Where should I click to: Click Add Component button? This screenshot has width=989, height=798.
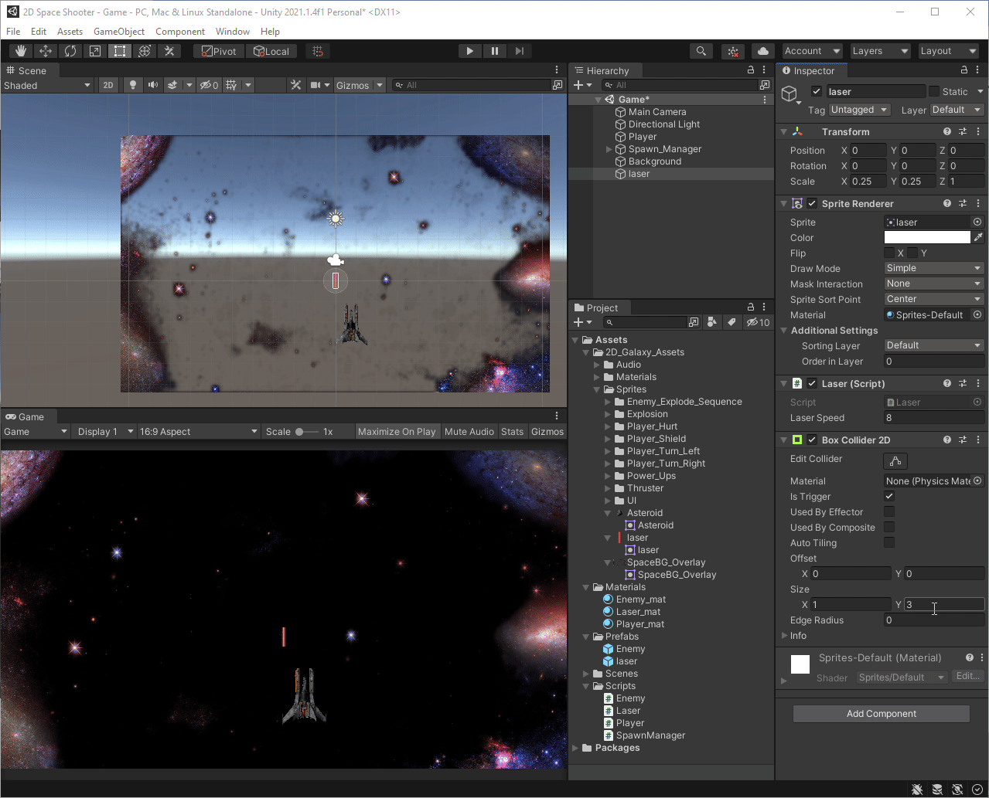(x=882, y=714)
